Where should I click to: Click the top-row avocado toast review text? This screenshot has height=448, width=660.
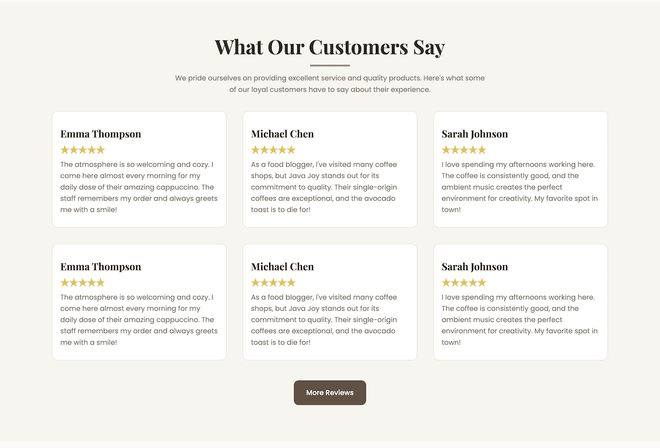pyautogui.click(x=324, y=187)
